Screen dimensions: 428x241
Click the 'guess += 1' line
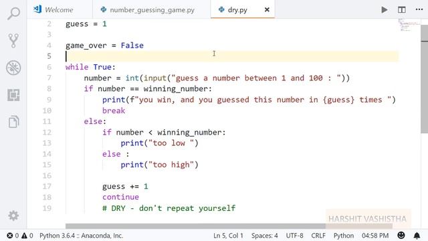[125, 186]
